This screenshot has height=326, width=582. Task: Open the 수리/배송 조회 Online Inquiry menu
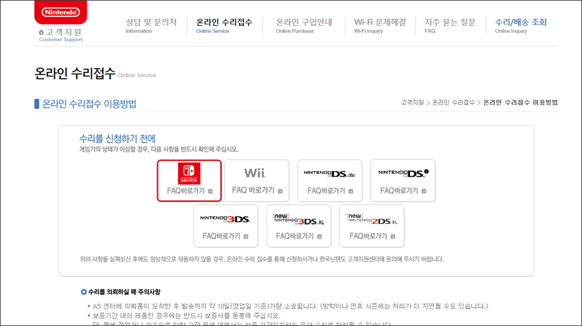click(x=521, y=26)
